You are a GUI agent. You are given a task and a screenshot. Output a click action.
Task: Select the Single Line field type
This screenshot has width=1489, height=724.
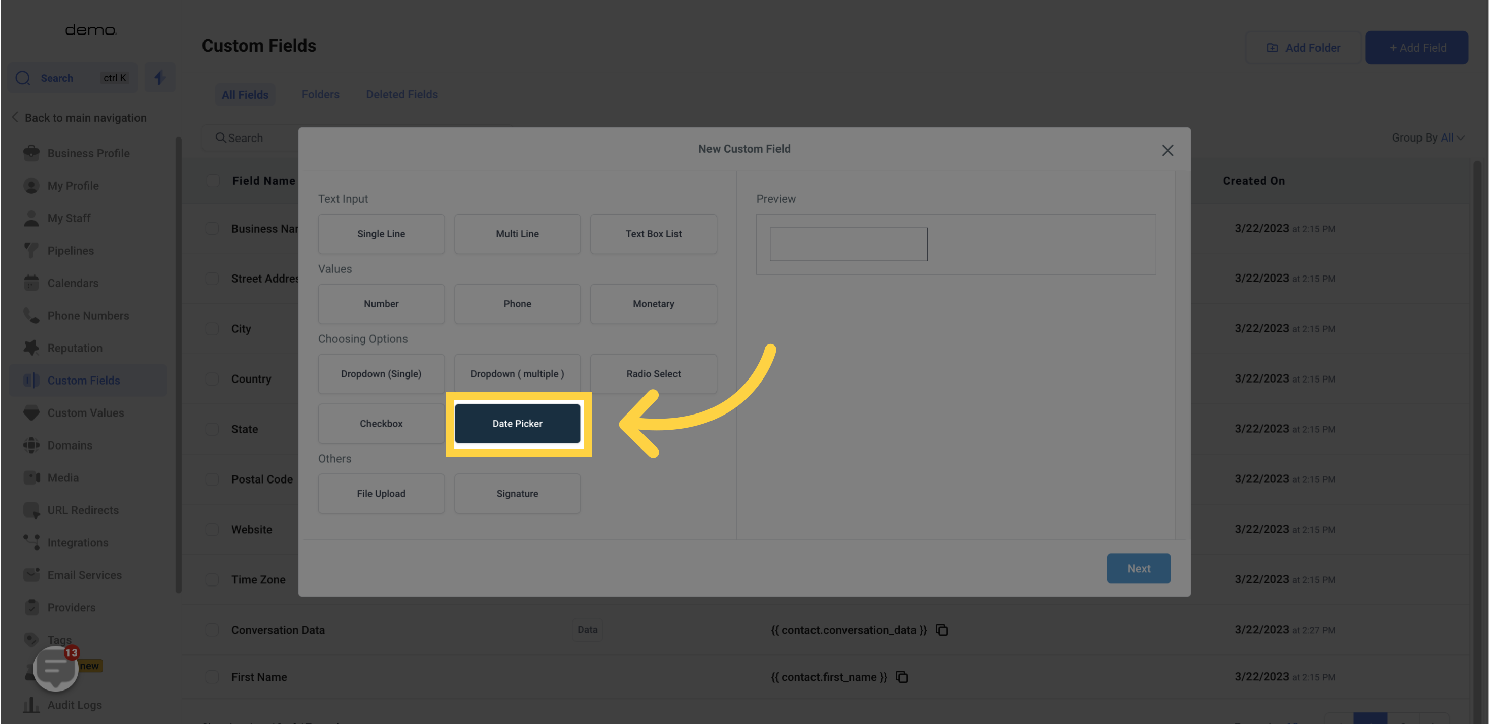[x=381, y=234]
